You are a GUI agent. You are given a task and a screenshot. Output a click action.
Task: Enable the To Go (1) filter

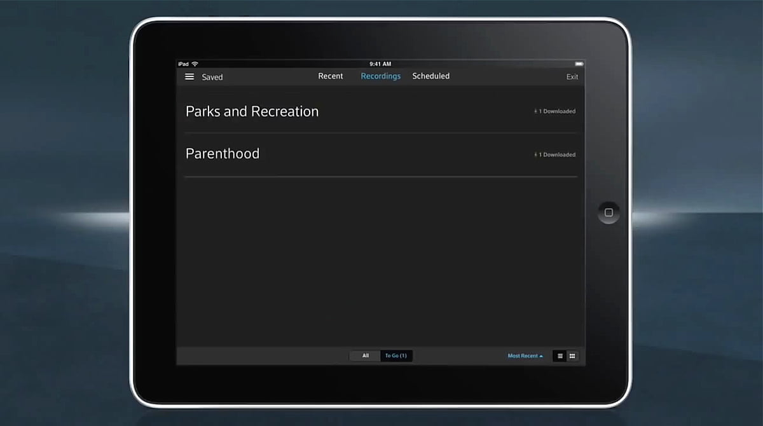(x=396, y=355)
